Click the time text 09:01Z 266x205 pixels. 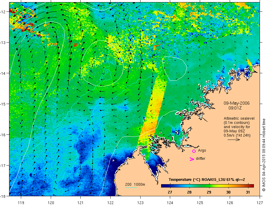tap(235, 108)
